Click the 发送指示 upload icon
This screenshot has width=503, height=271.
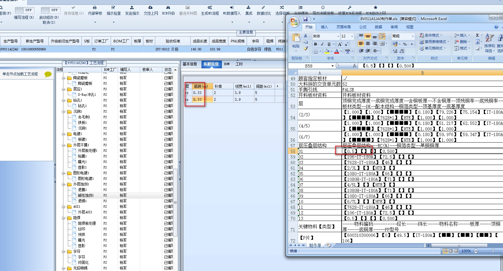coord(132,8)
